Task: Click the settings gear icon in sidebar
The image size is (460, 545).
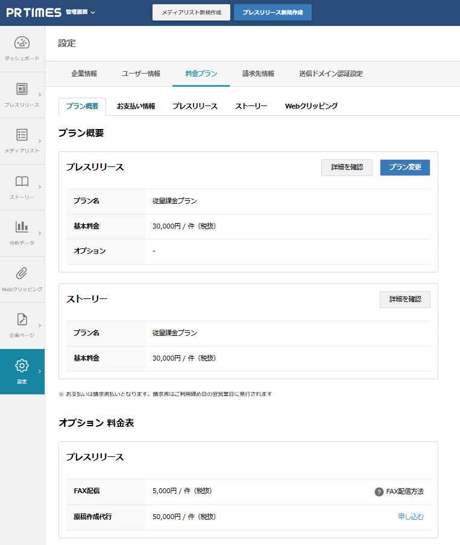Action: (22, 365)
